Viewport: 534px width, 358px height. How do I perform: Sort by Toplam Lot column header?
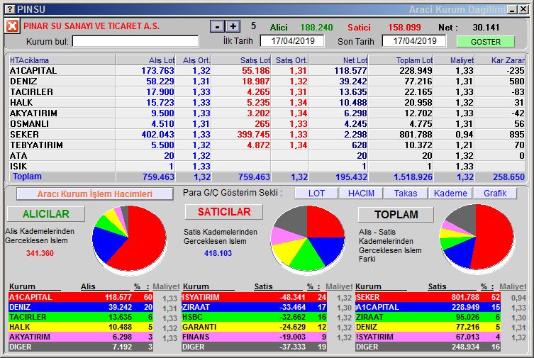(401, 60)
